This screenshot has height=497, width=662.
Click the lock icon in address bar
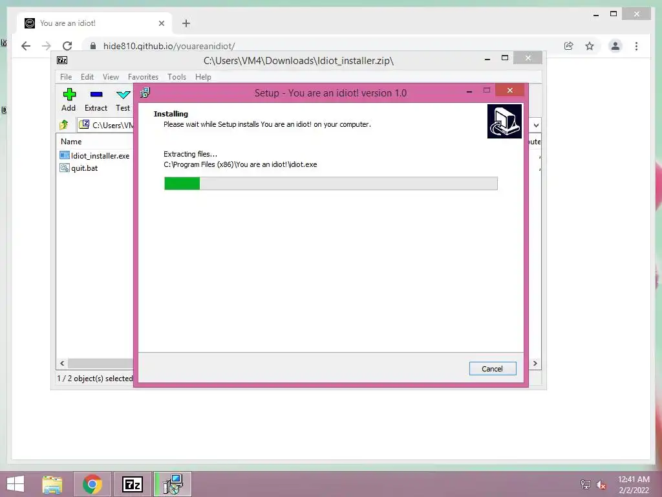click(93, 46)
